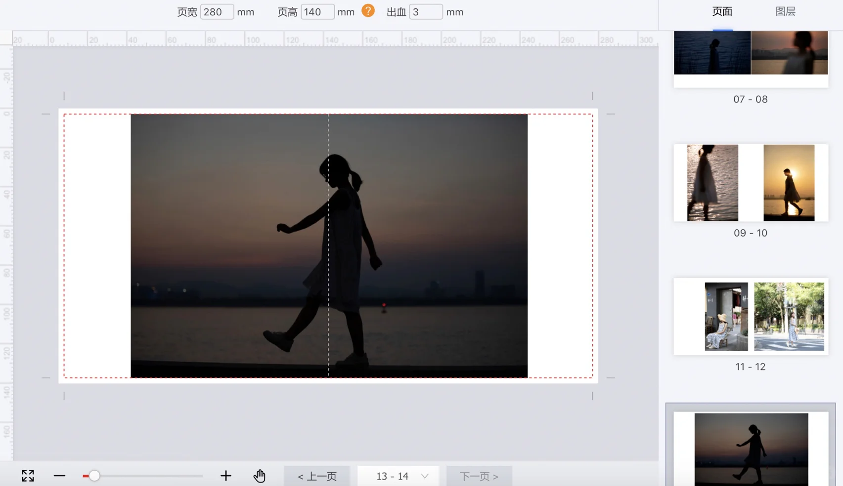Click the zoom in plus icon
The width and height of the screenshot is (843, 486).
click(225, 476)
